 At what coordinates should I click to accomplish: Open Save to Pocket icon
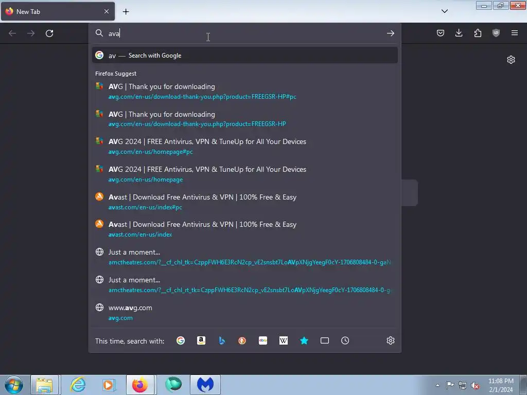[x=441, y=33]
